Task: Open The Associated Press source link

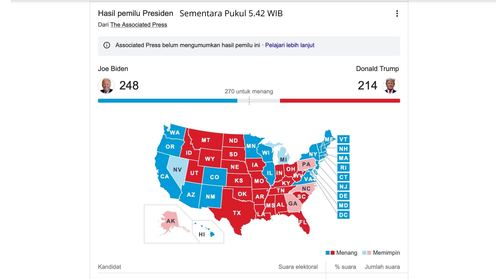Action: point(139,25)
